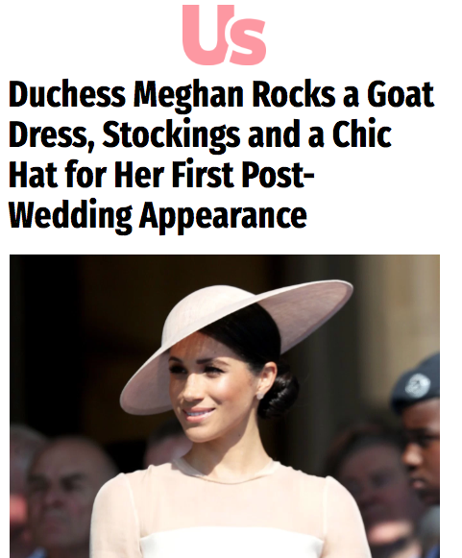Click "Wedding Appearance" headline text
This screenshot has width=462, height=558.
click(x=158, y=216)
